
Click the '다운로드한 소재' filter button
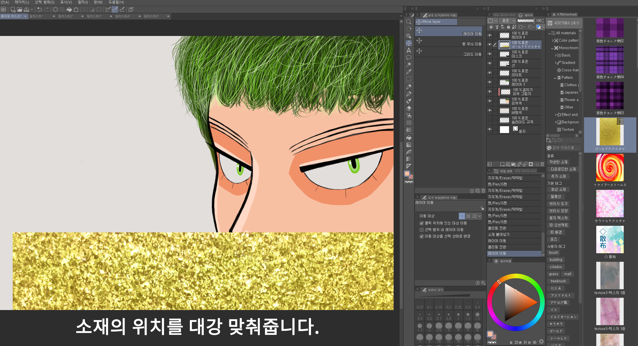(x=563, y=169)
